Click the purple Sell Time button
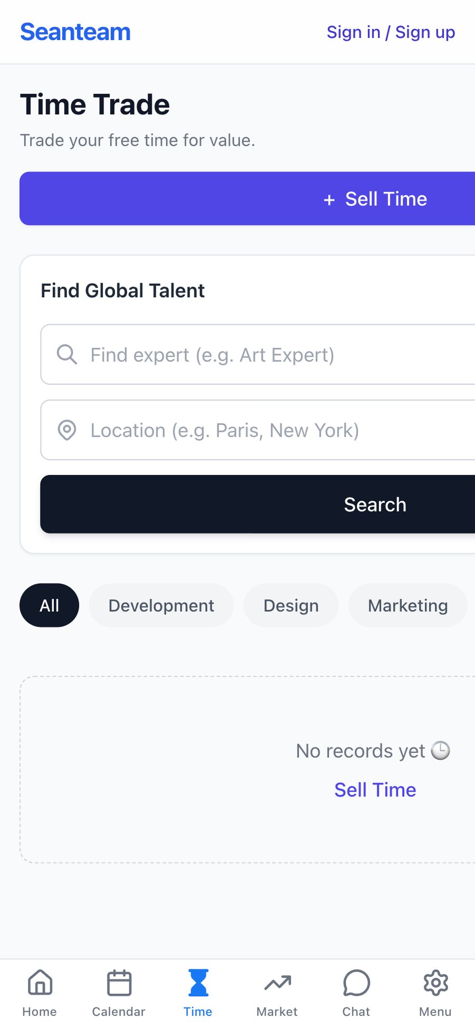Screen dimensions: 475x1028 [247, 198]
